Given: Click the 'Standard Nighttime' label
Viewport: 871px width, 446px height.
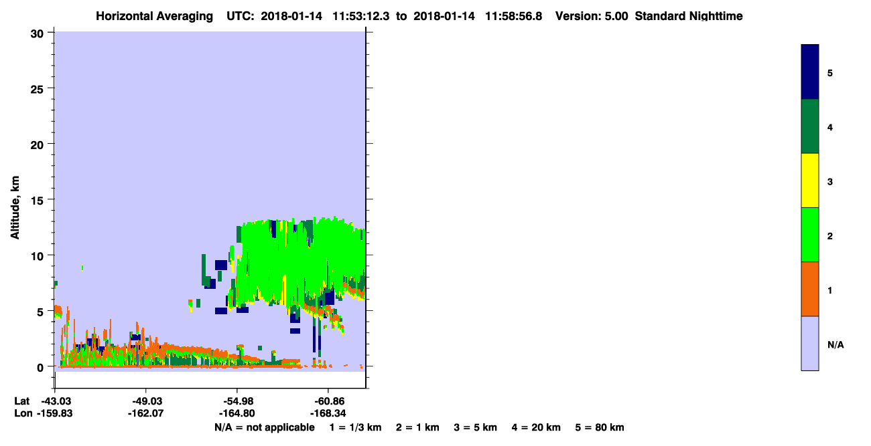Looking at the screenshot, I should tap(689, 16).
